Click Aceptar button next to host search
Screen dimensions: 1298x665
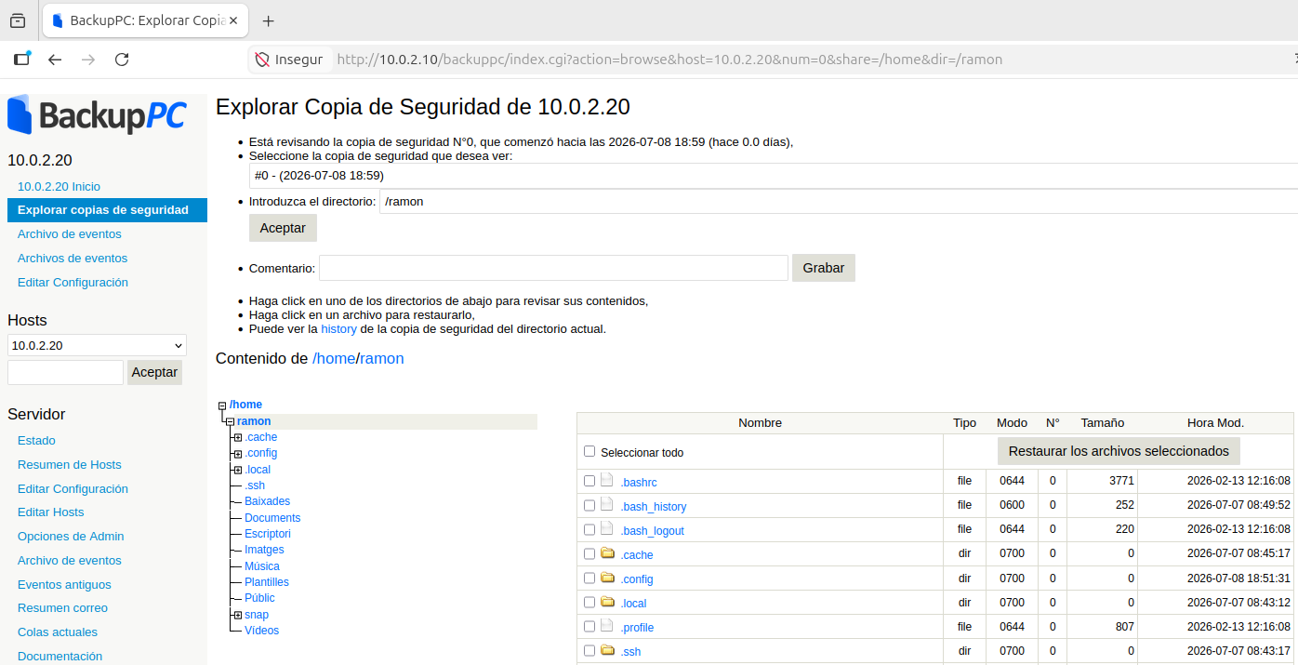[x=154, y=372]
